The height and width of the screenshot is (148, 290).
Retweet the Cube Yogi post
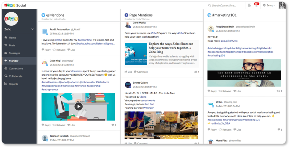[59, 125]
